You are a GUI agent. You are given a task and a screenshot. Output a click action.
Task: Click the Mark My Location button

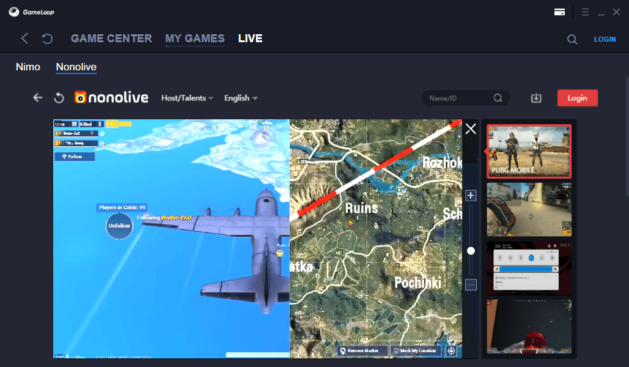[416, 351]
